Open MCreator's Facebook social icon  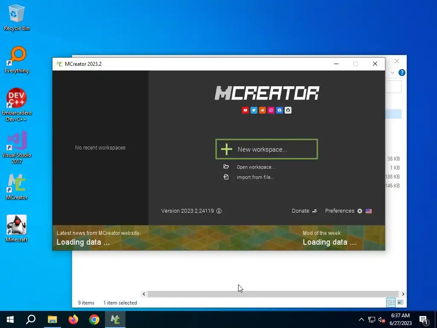pyautogui.click(x=280, y=110)
